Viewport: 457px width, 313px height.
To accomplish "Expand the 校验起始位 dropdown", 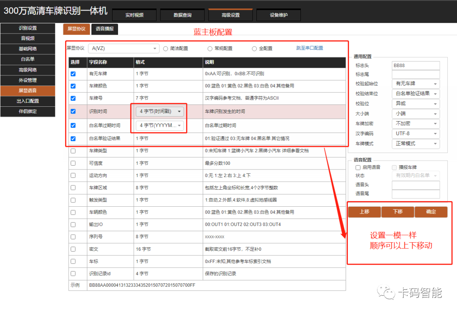I will click(416, 84).
